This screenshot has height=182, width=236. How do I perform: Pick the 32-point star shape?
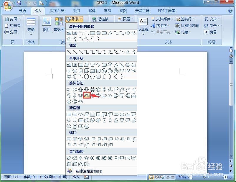pos(110,158)
